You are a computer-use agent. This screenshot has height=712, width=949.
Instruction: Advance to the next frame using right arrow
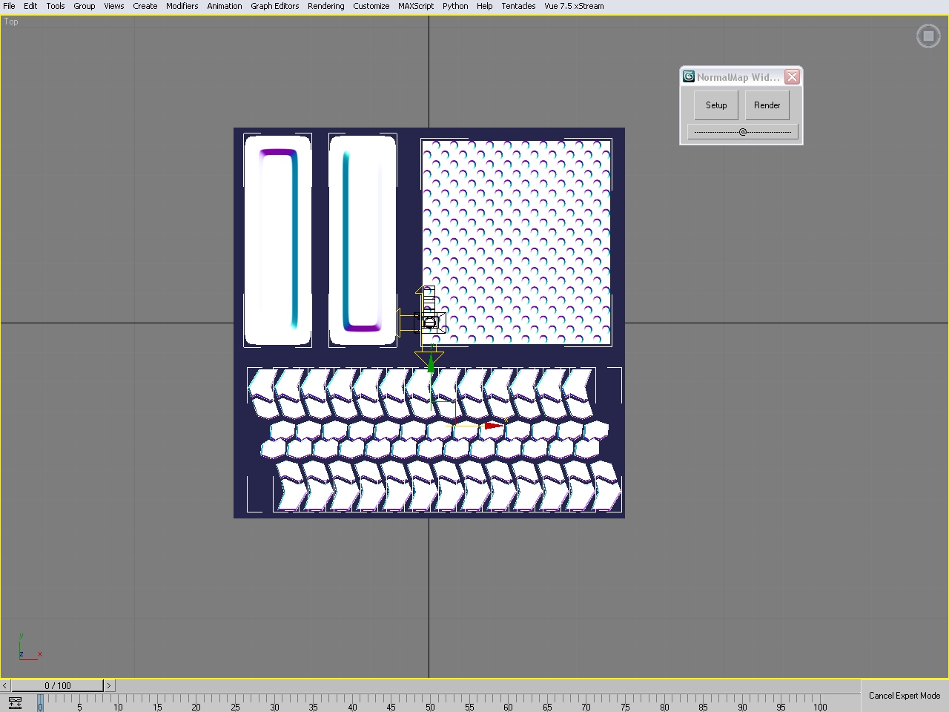click(108, 685)
